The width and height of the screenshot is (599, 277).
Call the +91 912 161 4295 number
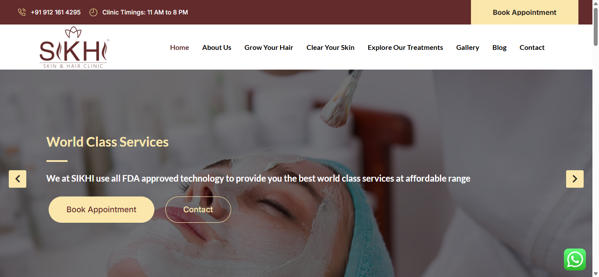pyautogui.click(x=56, y=12)
